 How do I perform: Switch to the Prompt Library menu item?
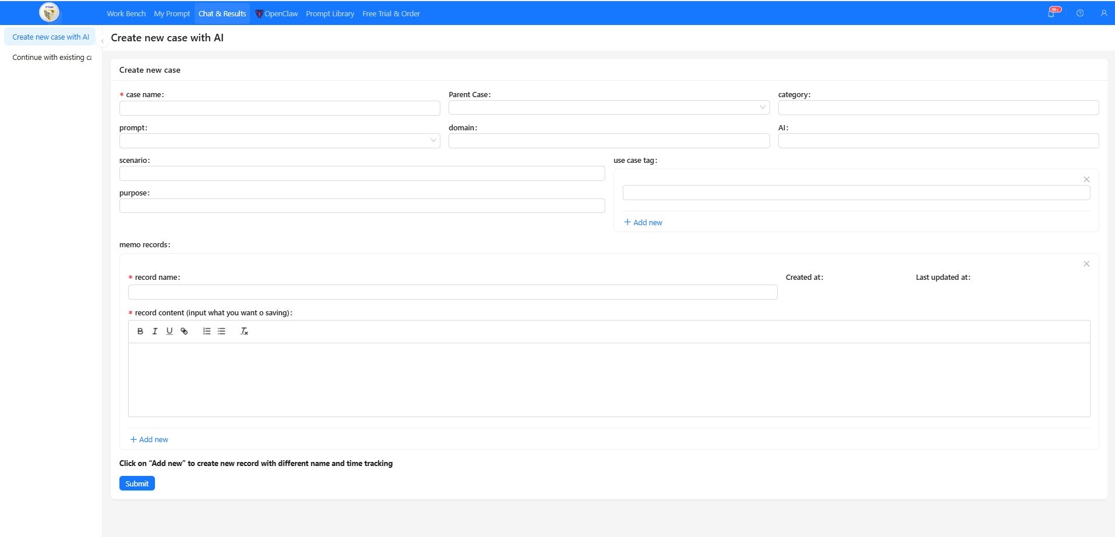click(330, 13)
